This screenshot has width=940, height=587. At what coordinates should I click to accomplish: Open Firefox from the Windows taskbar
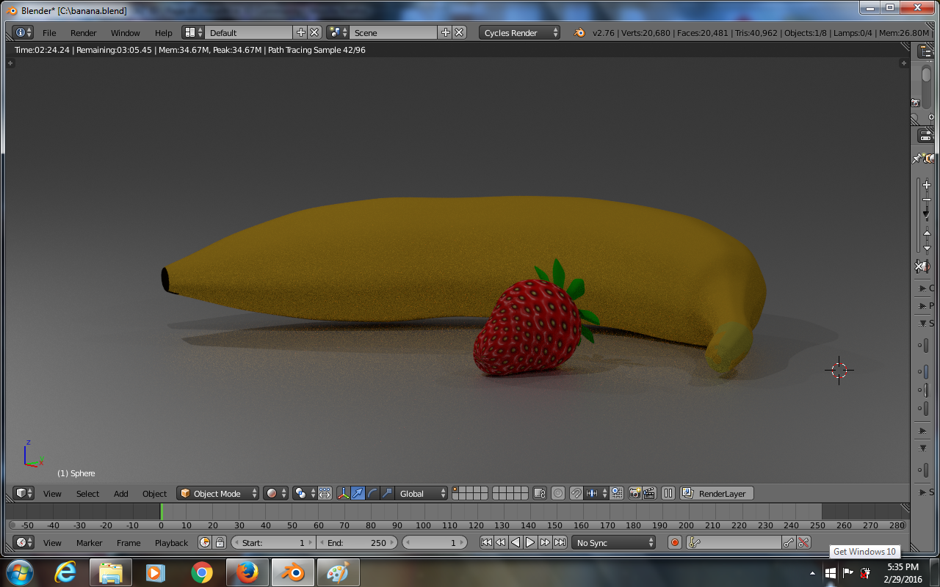pos(247,572)
